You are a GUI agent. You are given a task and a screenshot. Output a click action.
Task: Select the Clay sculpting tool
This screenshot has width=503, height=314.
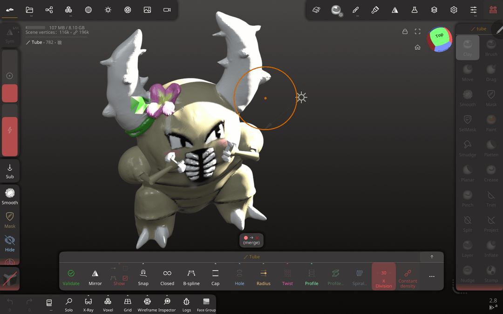468,47
